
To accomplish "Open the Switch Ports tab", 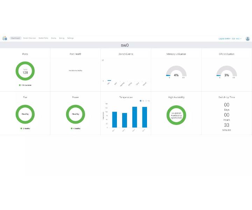I will point(43,38).
